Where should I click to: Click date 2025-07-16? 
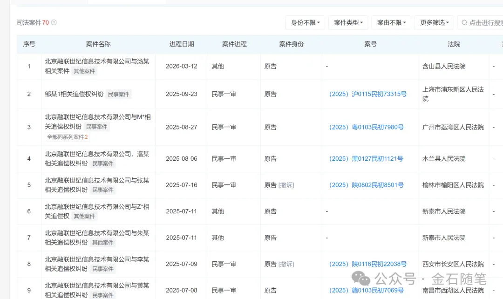pos(182,185)
